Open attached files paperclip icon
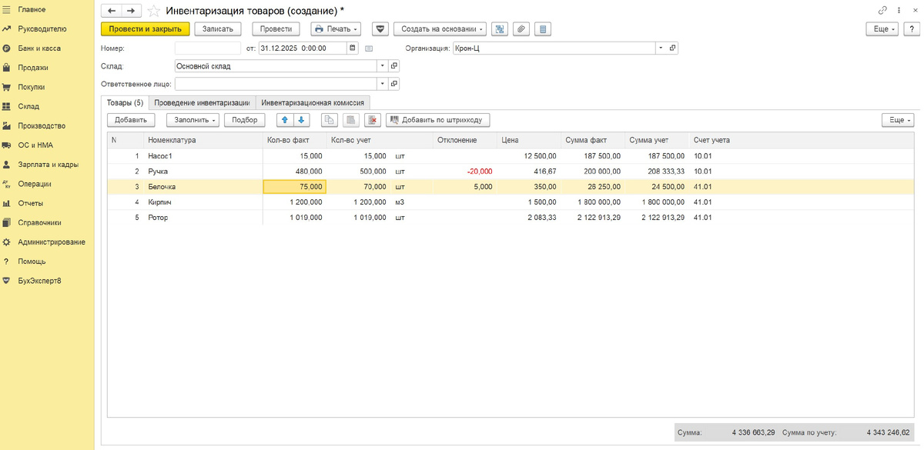Viewport: 924px width, 450px height. [521, 28]
